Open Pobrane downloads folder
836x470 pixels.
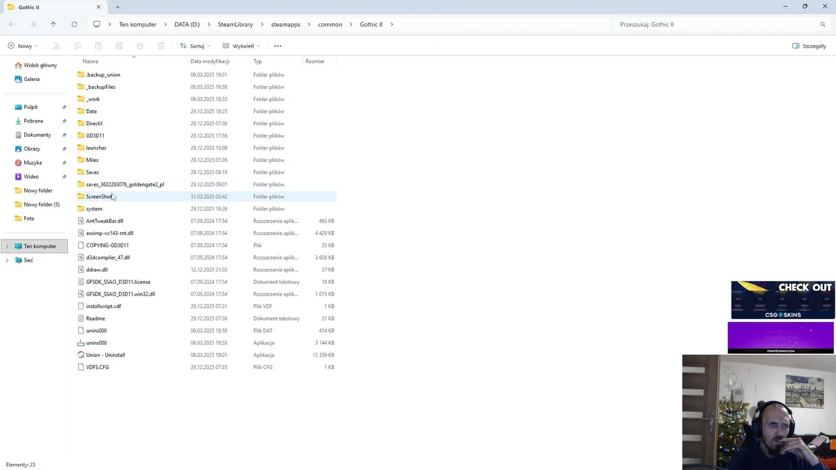tap(33, 121)
